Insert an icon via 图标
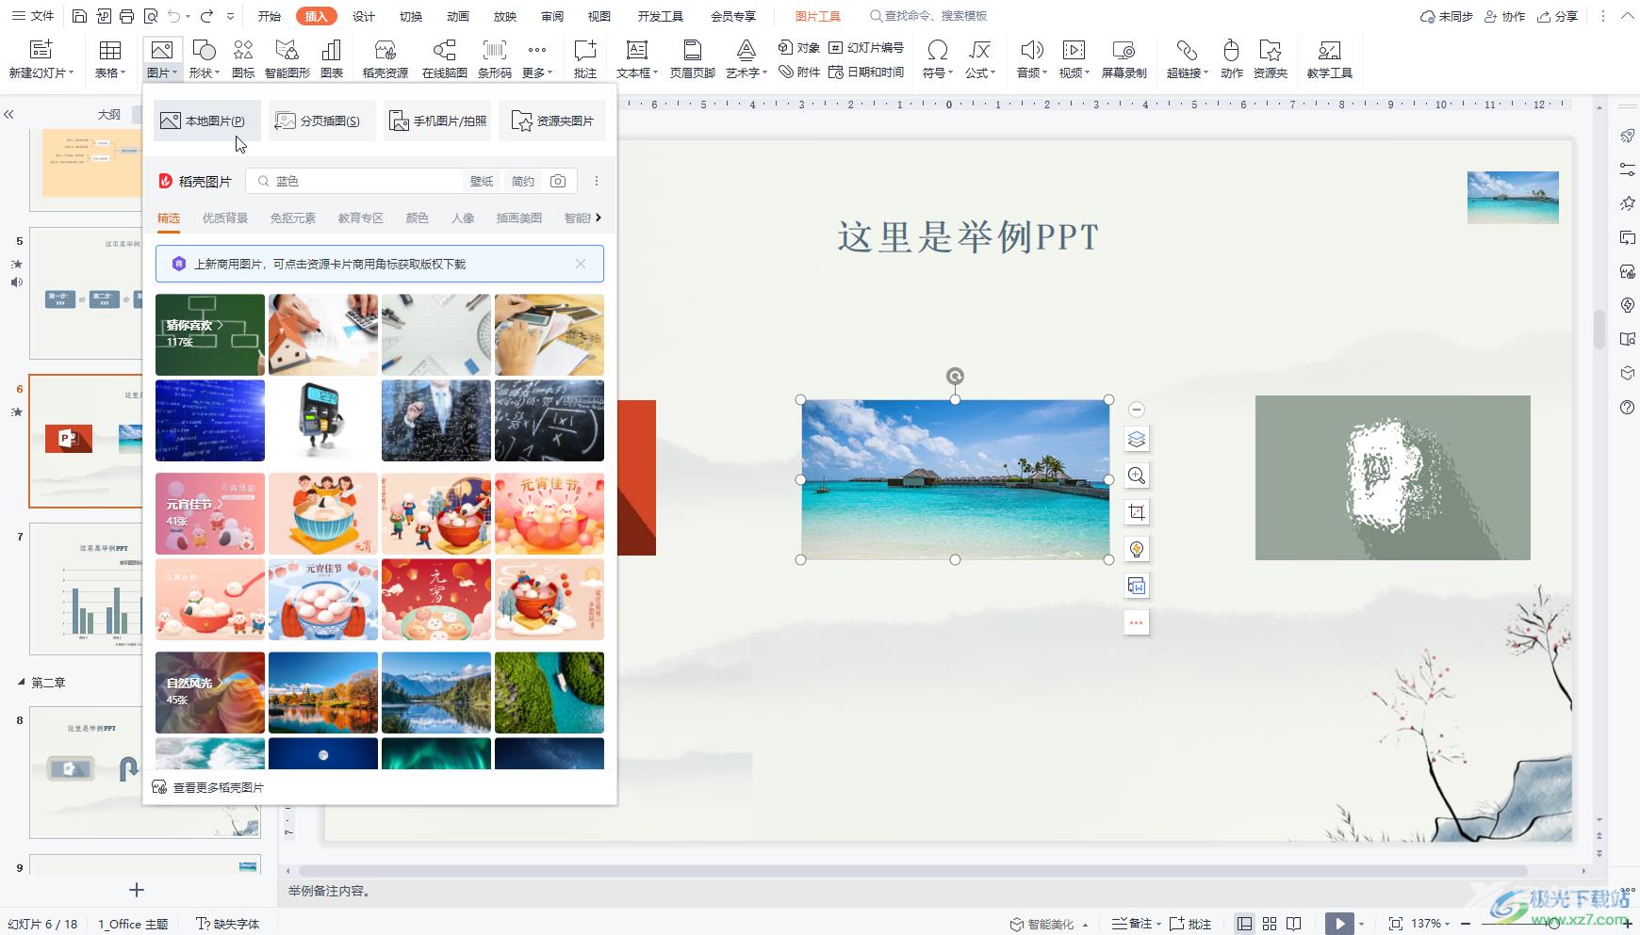The image size is (1640, 935). pos(243,58)
